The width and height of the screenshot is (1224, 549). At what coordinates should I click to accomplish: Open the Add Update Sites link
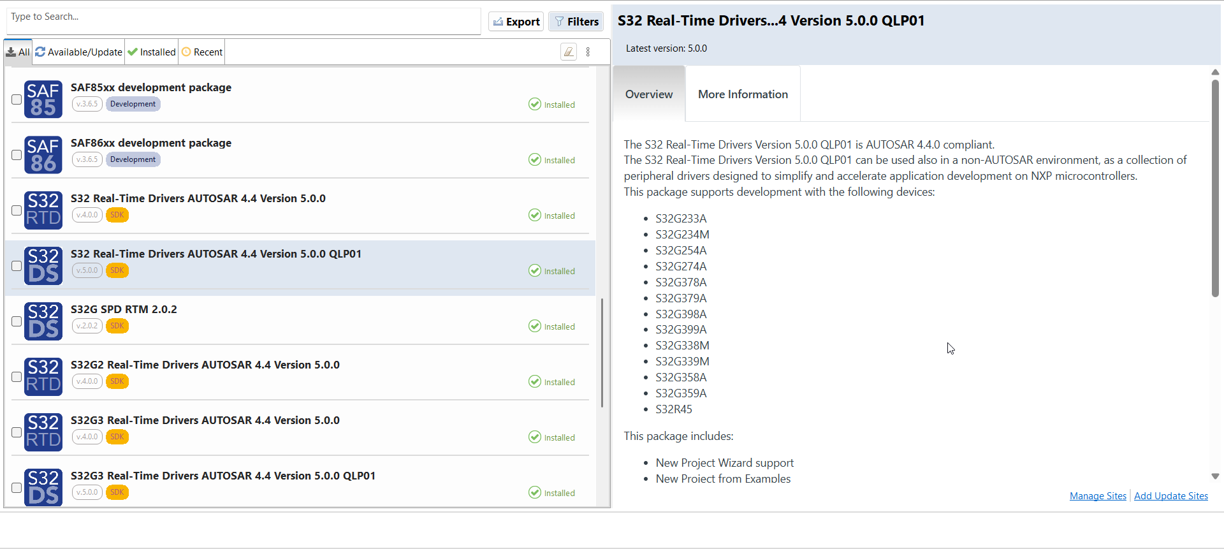1171,496
